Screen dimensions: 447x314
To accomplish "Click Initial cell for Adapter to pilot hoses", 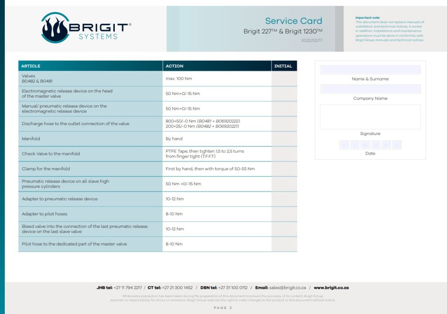I will pos(284,214).
